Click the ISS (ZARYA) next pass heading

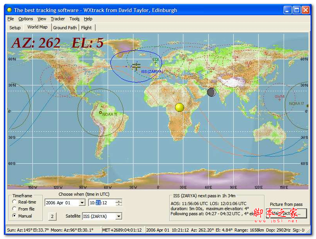[x=204, y=196]
